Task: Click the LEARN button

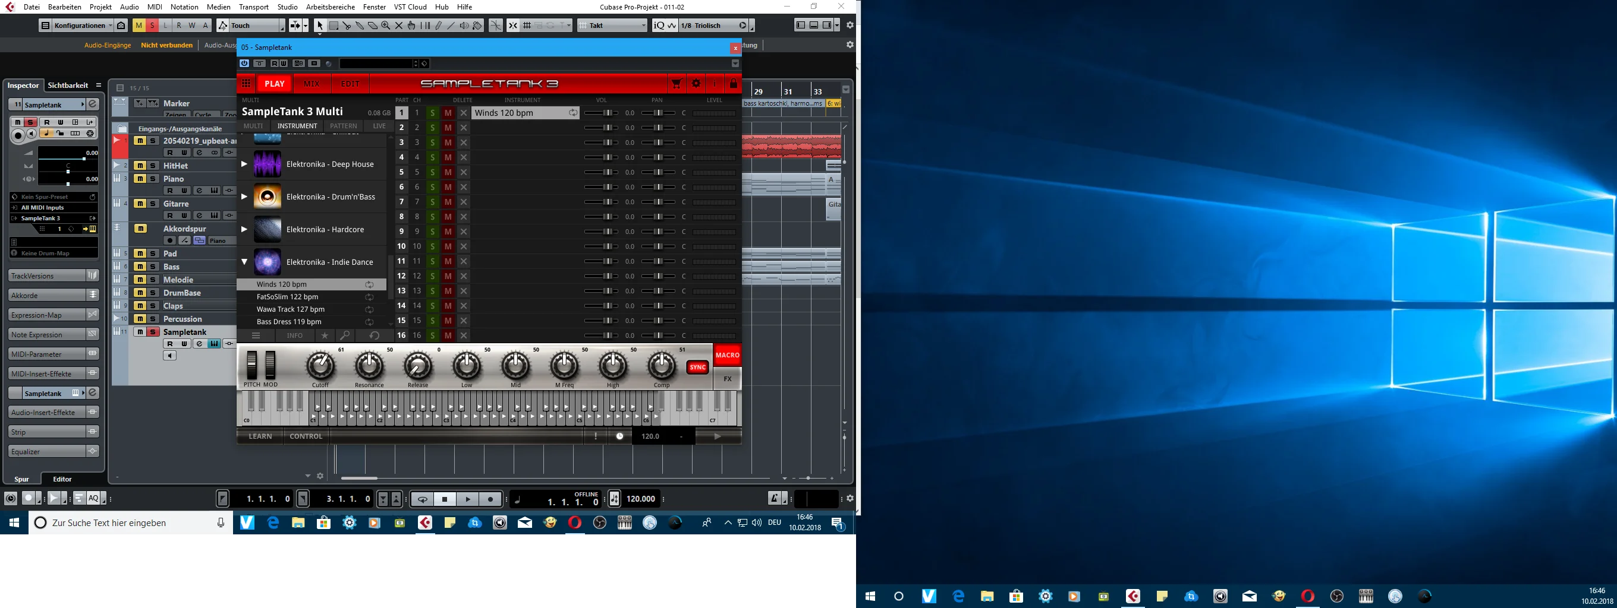Action: point(260,436)
